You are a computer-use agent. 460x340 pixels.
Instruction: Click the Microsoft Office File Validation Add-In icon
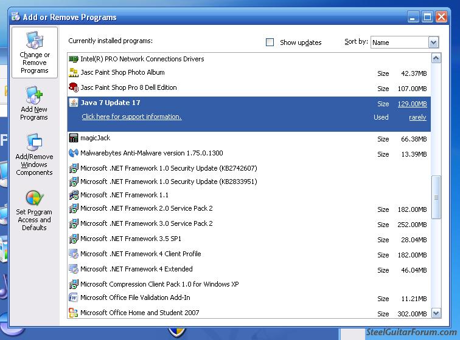tap(74, 297)
